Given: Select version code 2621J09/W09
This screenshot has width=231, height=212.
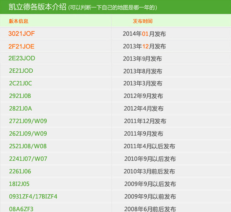Looking at the screenshot, I should tap(28, 134).
